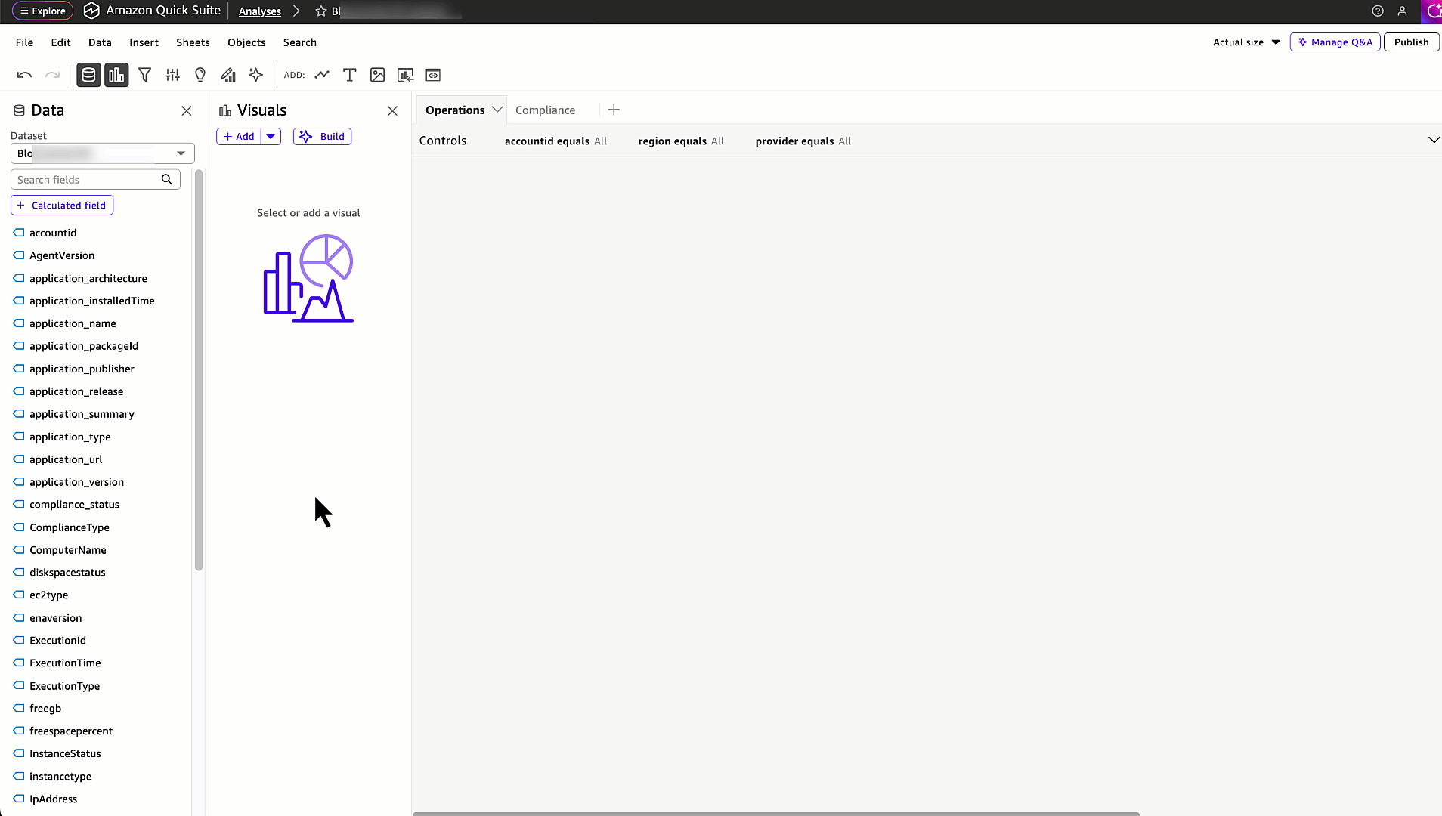Collapse the Controls section chevron
The width and height of the screenshot is (1442, 816).
(x=1433, y=140)
